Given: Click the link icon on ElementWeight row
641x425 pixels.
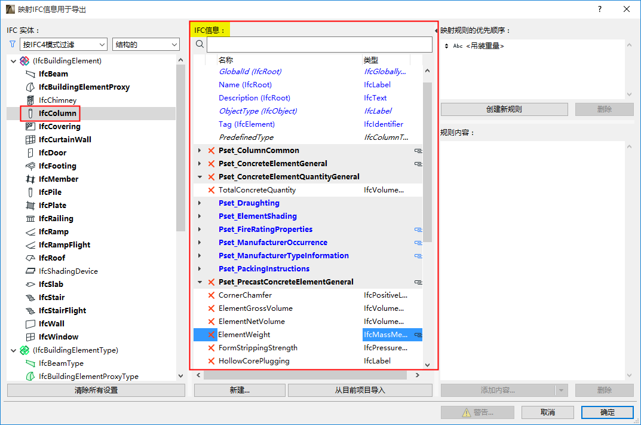Looking at the screenshot, I should [418, 335].
